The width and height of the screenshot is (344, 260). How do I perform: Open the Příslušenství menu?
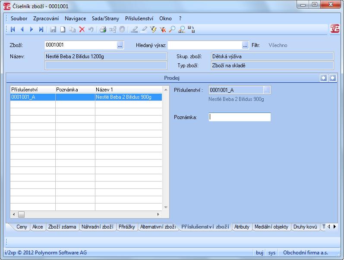[139, 19]
